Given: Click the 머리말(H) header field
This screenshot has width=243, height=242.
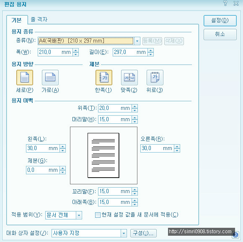Looking at the screenshot, I should point(115,120).
